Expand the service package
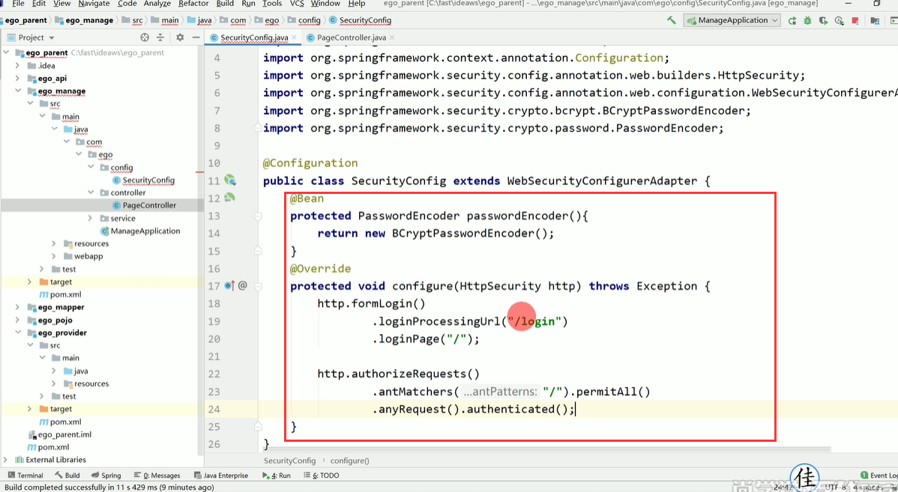Image resolution: width=898 pixels, height=492 pixels. point(90,218)
